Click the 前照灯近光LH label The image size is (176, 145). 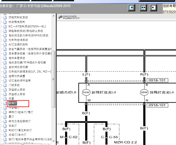point(162,93)
